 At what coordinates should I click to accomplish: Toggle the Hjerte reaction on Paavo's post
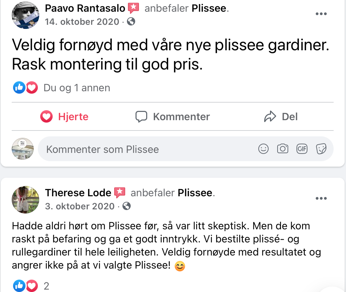64,117
